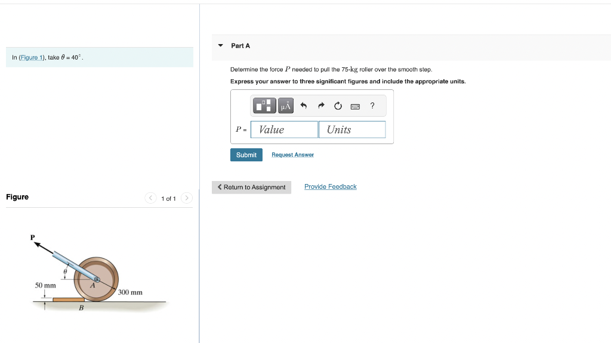Click the next figure arrow
This screenshot has height=343, width=611.
pos(186,198)
